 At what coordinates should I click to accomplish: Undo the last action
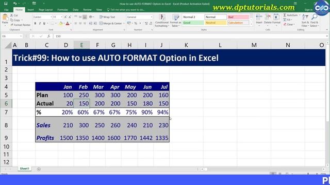15,4
